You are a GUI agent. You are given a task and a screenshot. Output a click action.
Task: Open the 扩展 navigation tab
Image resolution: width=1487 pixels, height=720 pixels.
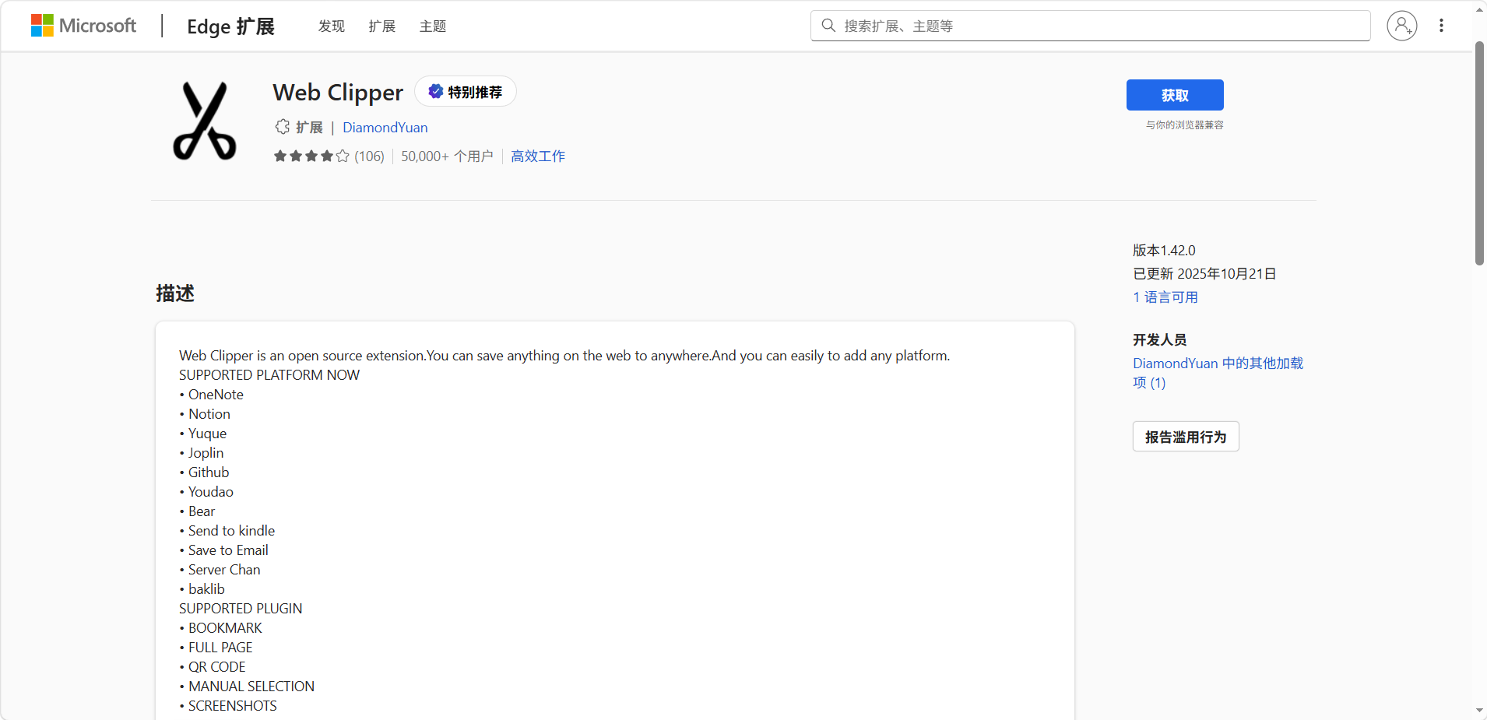coord(381,26)
